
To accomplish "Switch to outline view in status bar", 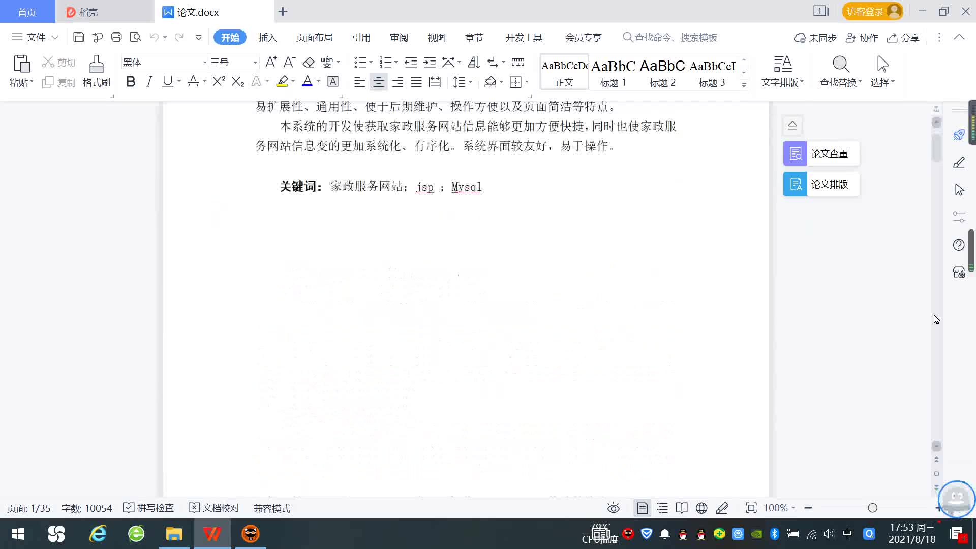I will pos(662,508).
